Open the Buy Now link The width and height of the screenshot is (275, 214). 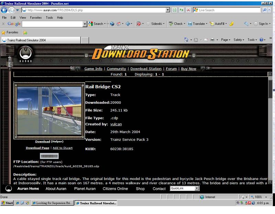188,69
